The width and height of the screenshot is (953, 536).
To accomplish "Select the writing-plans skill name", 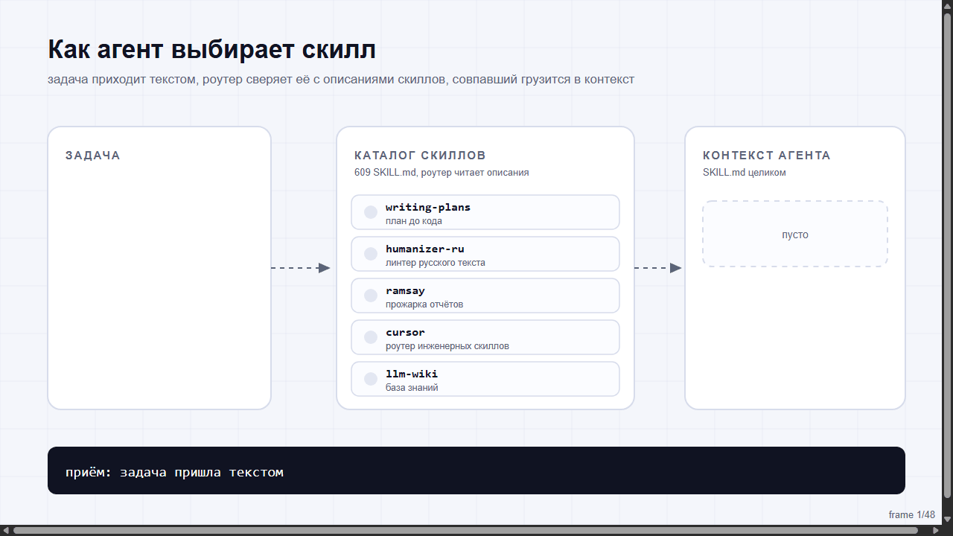I will [428, 208].
